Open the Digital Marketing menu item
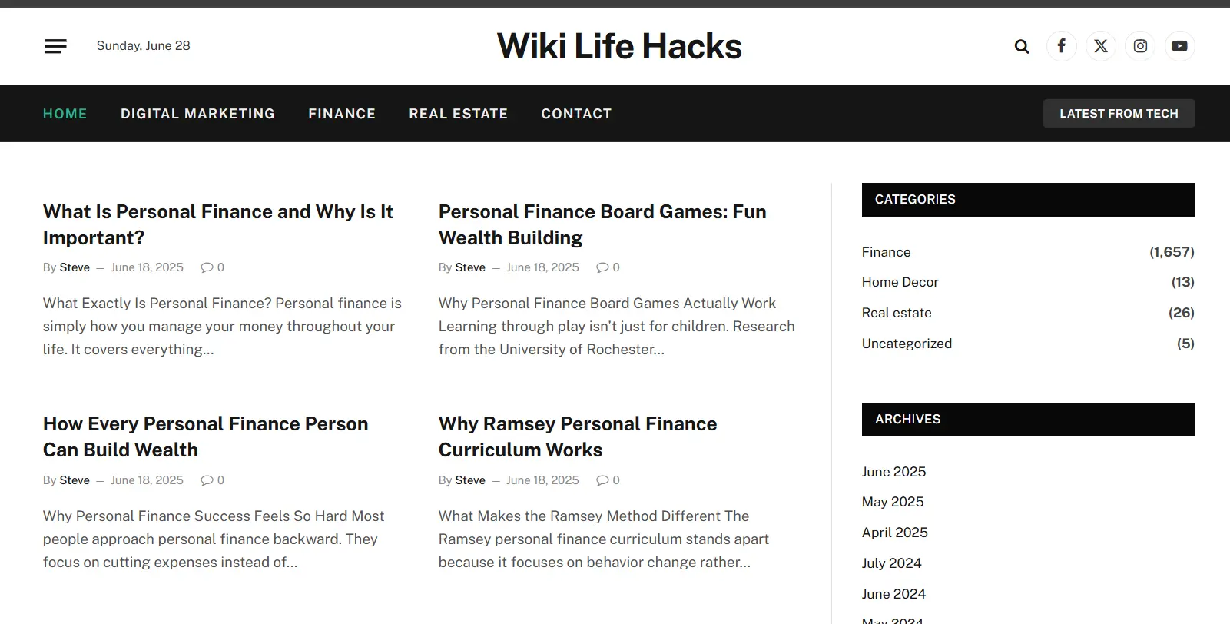This screenshot has width=1230, height=624. pos(197,114)
